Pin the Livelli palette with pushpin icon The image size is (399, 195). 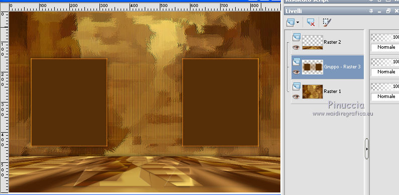click(x=371, y=11)
